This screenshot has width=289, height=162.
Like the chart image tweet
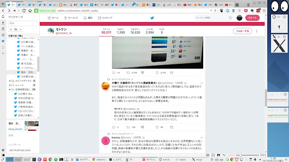157,73
